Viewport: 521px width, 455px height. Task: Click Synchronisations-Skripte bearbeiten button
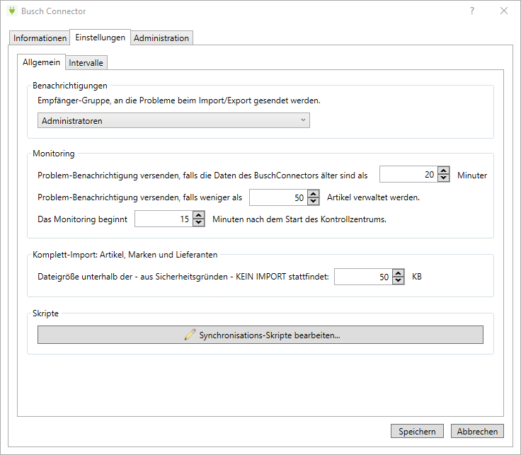pyautogui.click(x=260, y=335)
